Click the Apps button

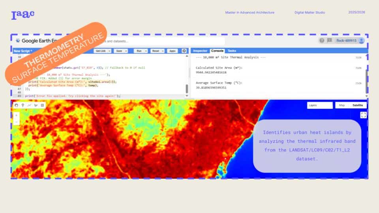[x=172, y=51]
